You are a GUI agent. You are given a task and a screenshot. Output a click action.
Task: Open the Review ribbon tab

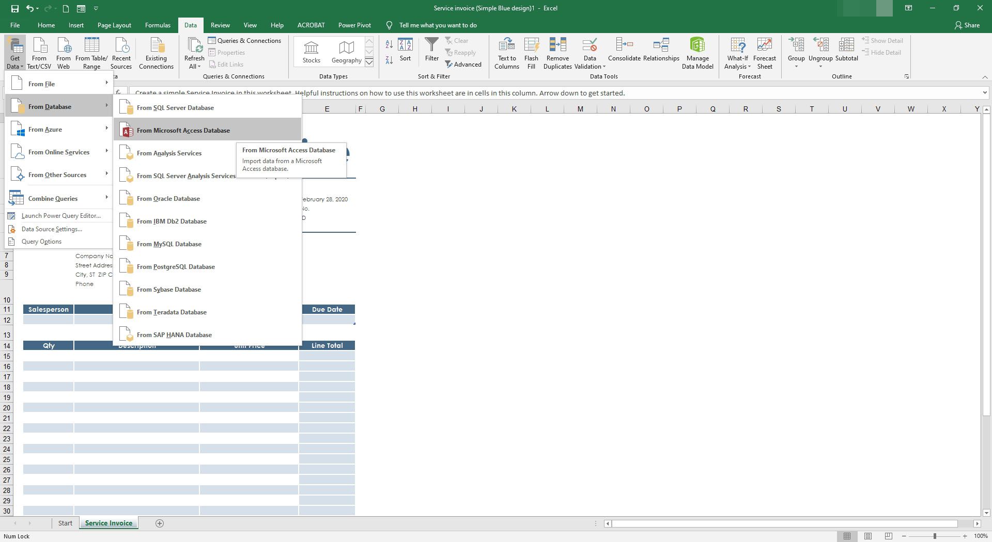220,25
